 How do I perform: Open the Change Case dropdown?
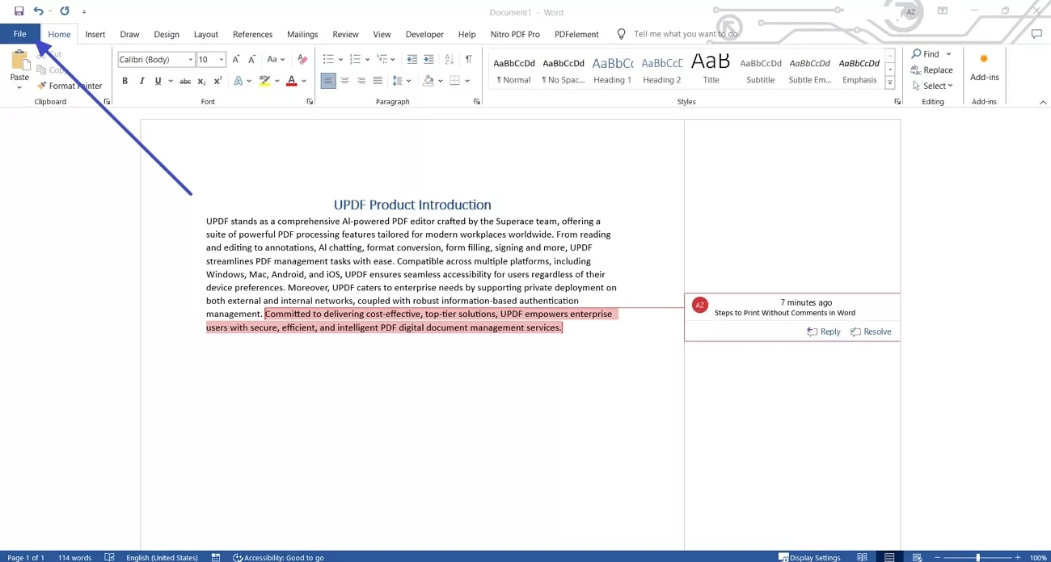[276, 59]
